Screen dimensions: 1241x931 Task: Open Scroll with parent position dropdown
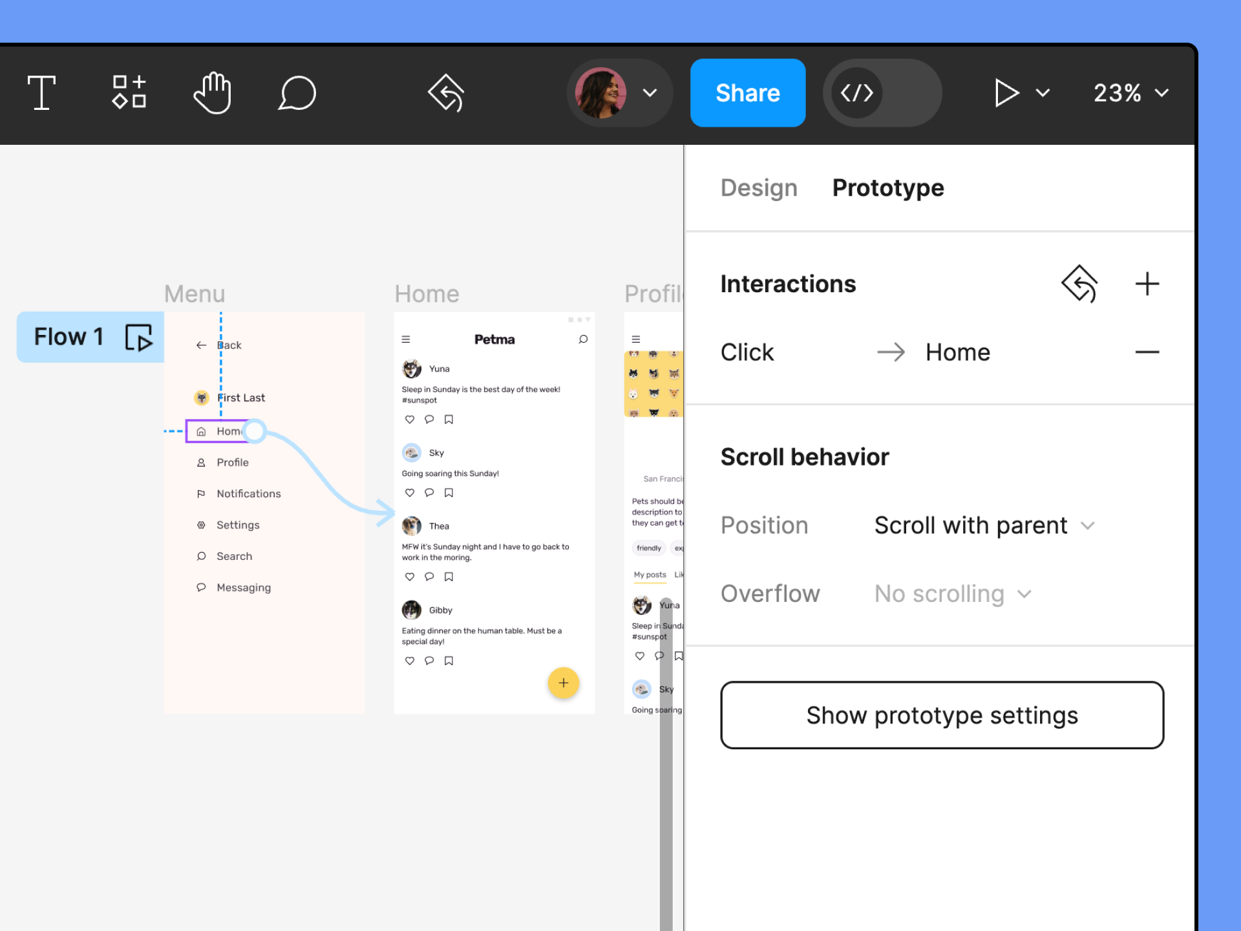pos(984,526)
